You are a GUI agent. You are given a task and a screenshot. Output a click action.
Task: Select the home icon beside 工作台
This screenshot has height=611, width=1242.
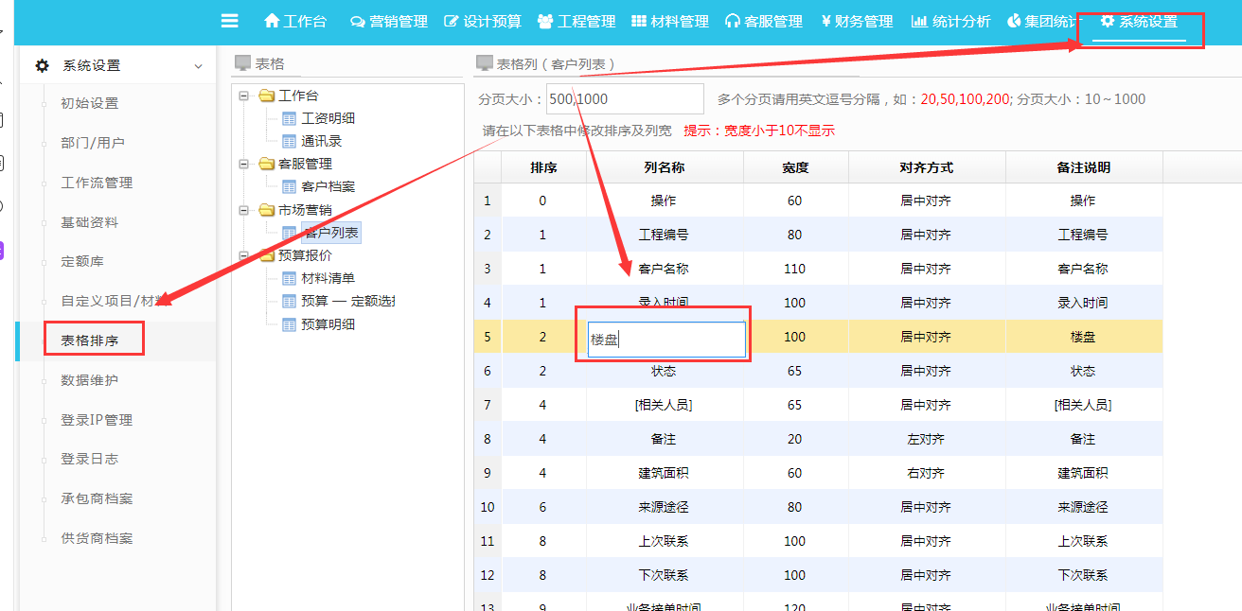point(274,20)
